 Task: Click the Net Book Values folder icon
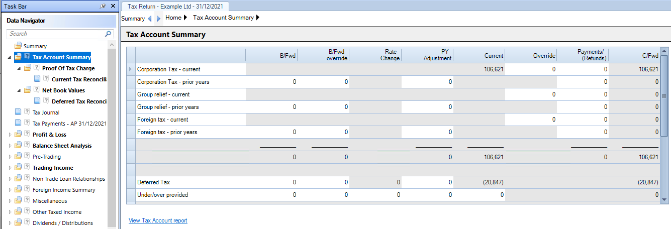(28, 90)
